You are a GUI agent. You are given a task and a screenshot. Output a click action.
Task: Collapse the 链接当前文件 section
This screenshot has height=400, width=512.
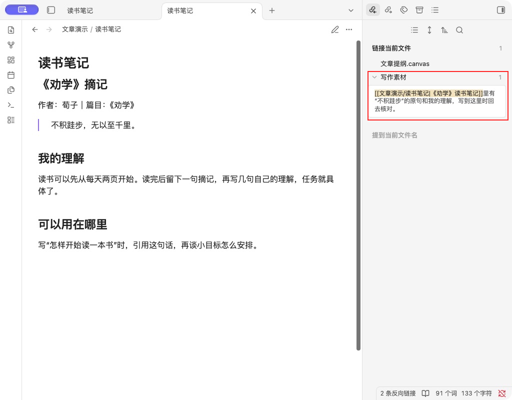(x=391, y=48)
